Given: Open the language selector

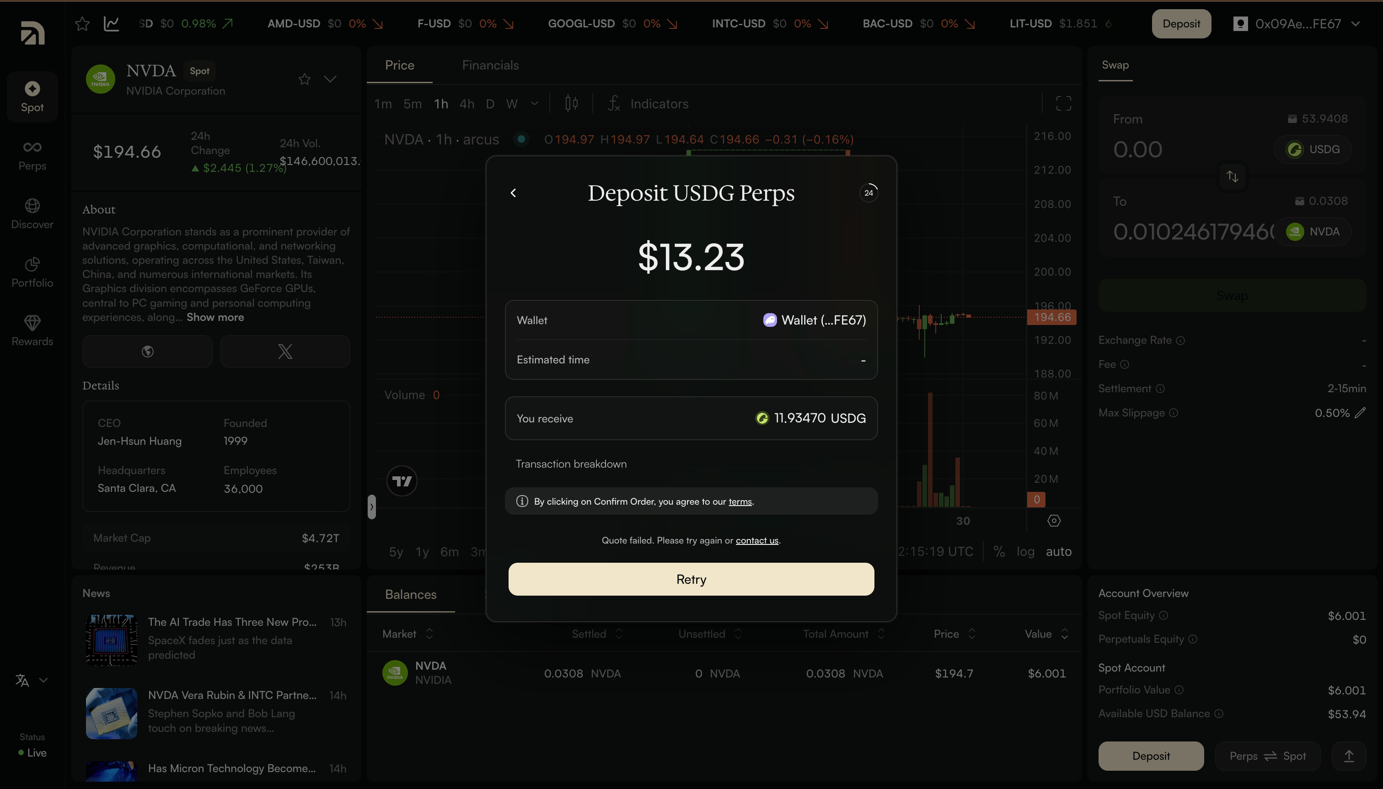Looking at the screenshot, I should tap(32, 680).
